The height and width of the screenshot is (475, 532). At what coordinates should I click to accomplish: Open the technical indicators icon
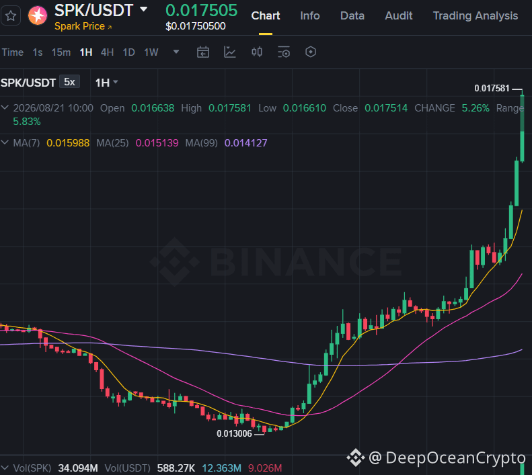pyautogui.click(x=230, y=52)
